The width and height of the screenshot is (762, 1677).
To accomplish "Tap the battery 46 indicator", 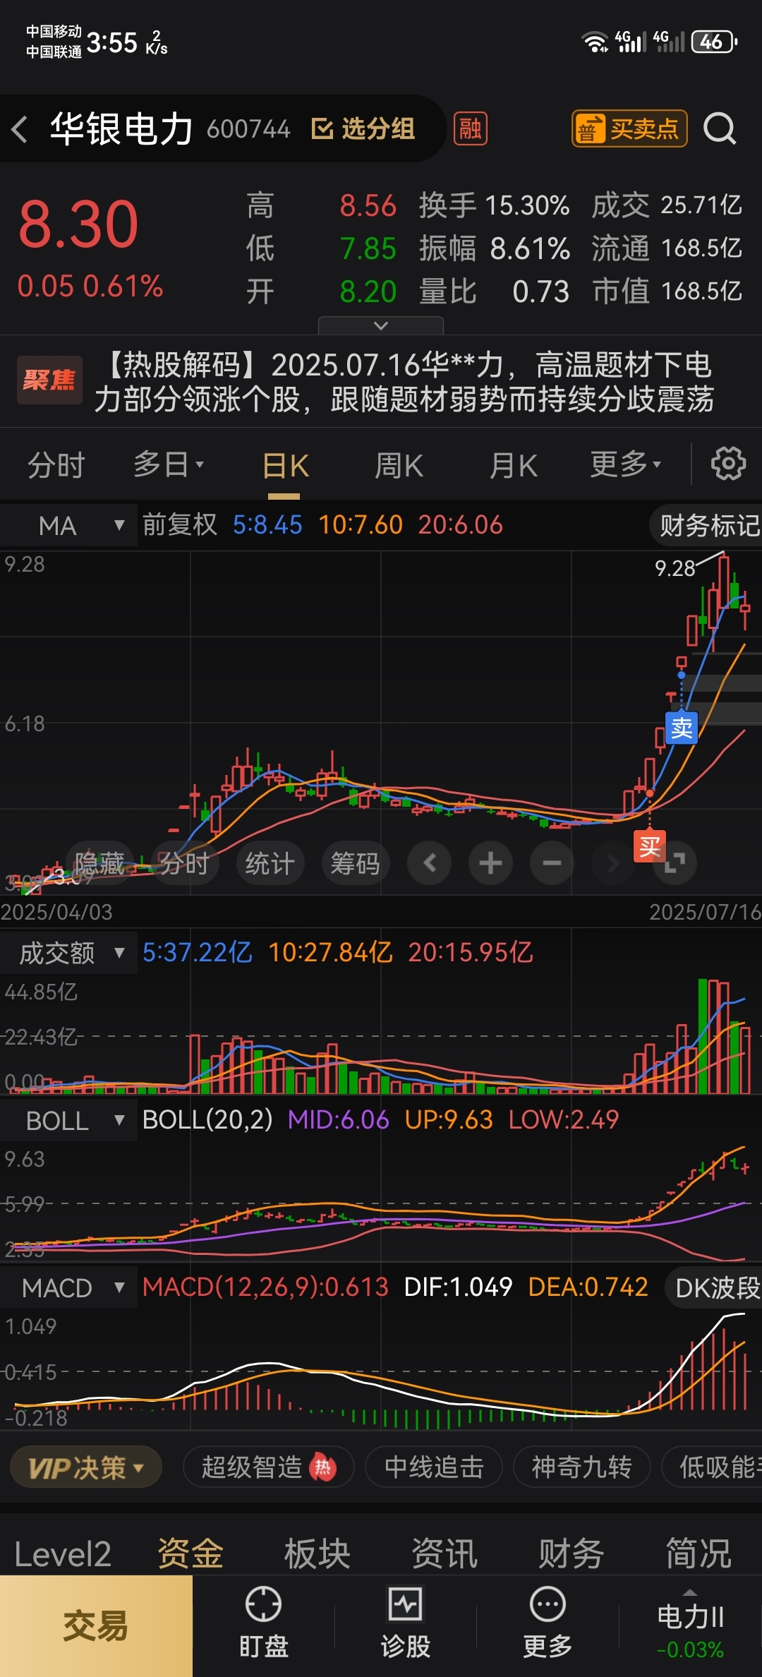I will pos(714,42).
